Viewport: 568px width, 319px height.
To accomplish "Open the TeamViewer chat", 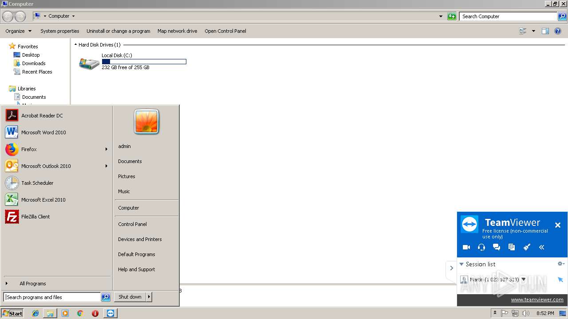I will pyautogui.click(x=497, y=247).
